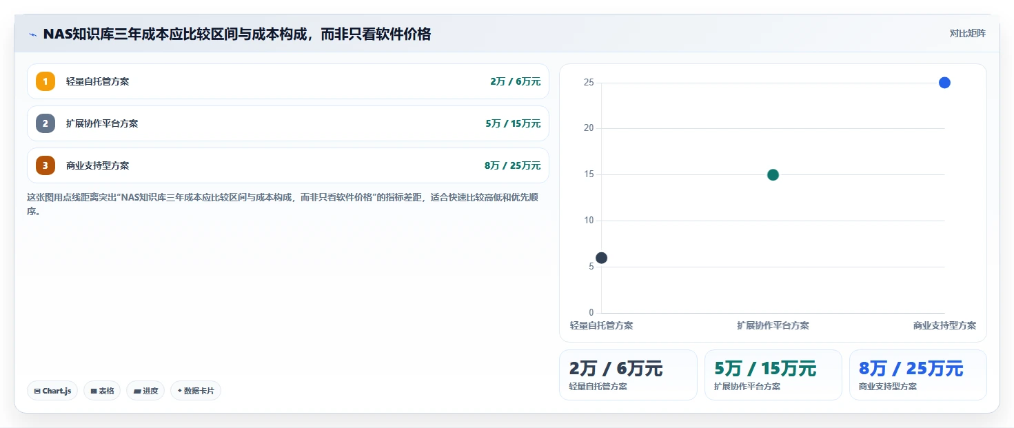Select the 扩展协作平台方案 list row

click(x=288, y=123)
